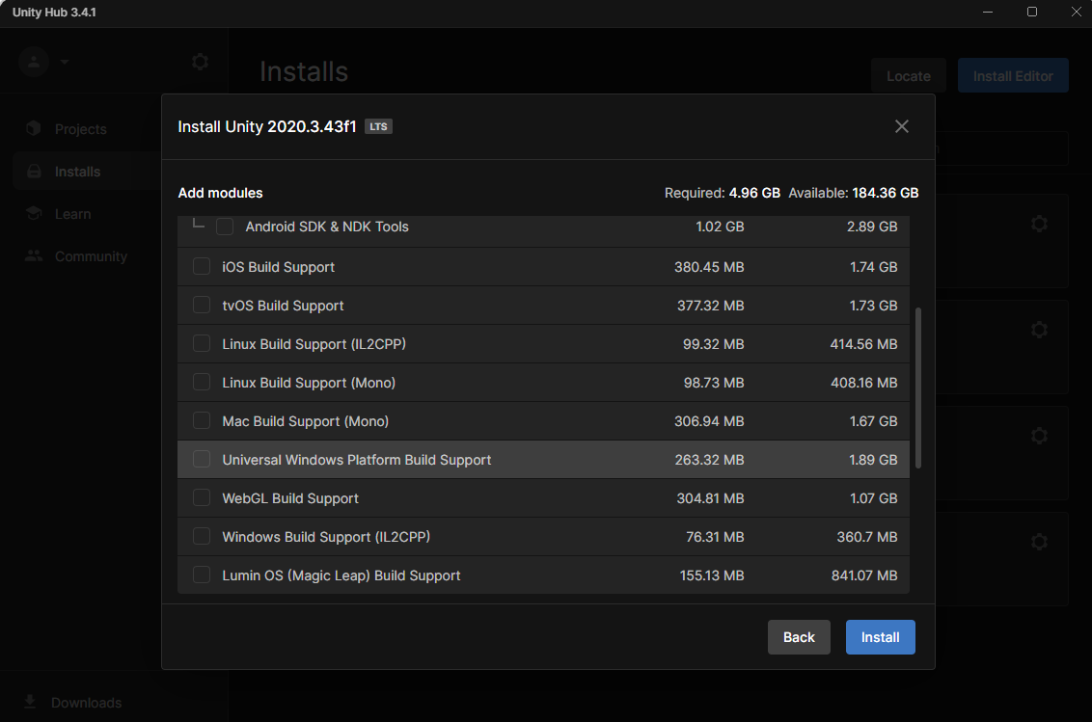Screen dimensions: 1092x722
Task: Check the Linux Build Support (Mono) checkbox
Action: click(x=202, y=383)
